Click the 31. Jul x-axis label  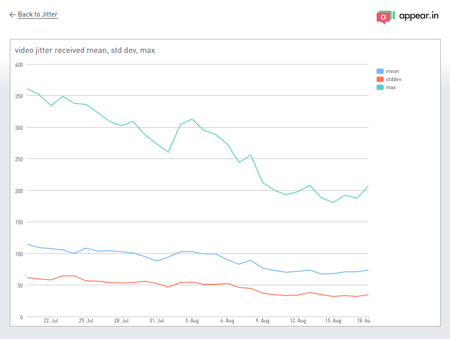tap(157, 321)
